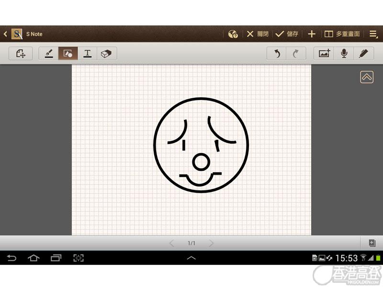Open the help globe icon

tap(233, 34)
